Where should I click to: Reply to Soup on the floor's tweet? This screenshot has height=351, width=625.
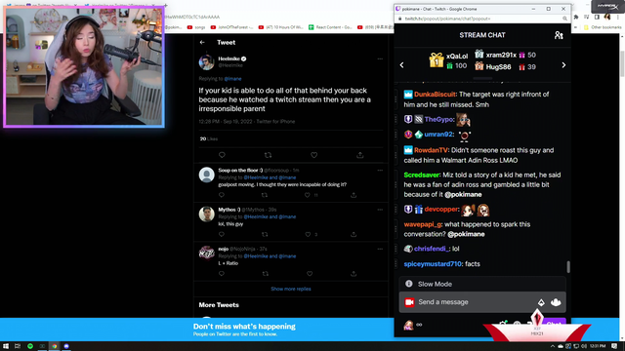(222, 195)
